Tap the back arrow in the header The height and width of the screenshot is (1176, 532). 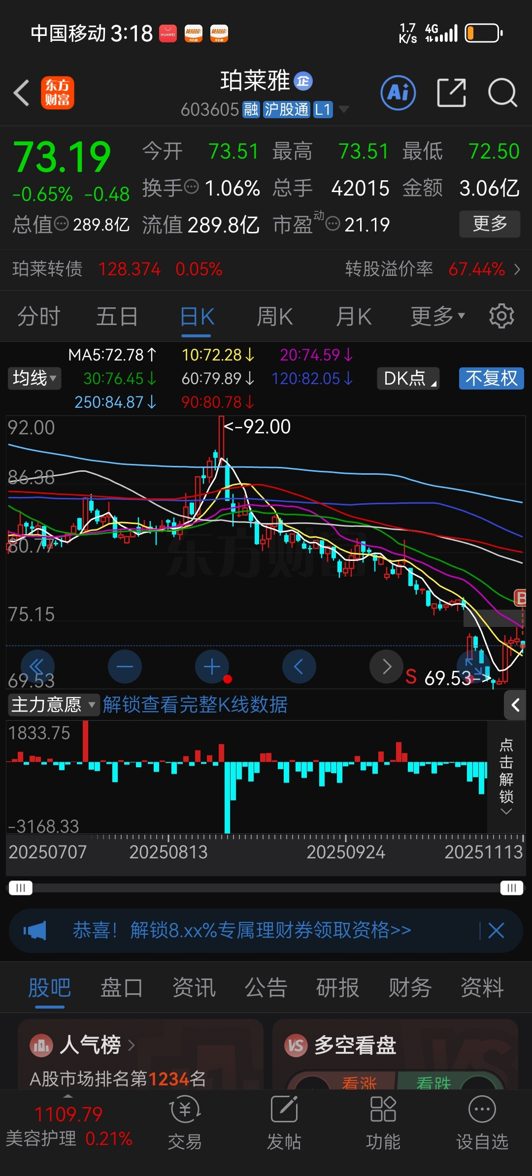click(21, 93)
